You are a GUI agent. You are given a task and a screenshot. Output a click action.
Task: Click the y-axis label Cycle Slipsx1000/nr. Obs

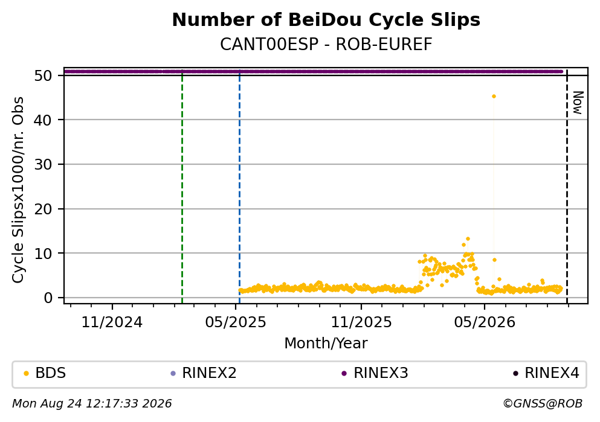pos(18,190)
